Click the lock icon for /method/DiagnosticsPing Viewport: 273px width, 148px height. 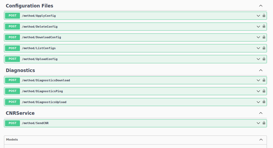264,91
